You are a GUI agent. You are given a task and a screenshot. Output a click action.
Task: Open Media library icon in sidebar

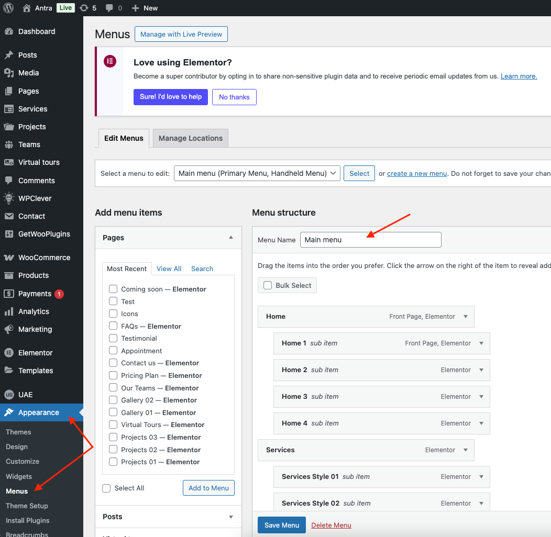(9, 73)
